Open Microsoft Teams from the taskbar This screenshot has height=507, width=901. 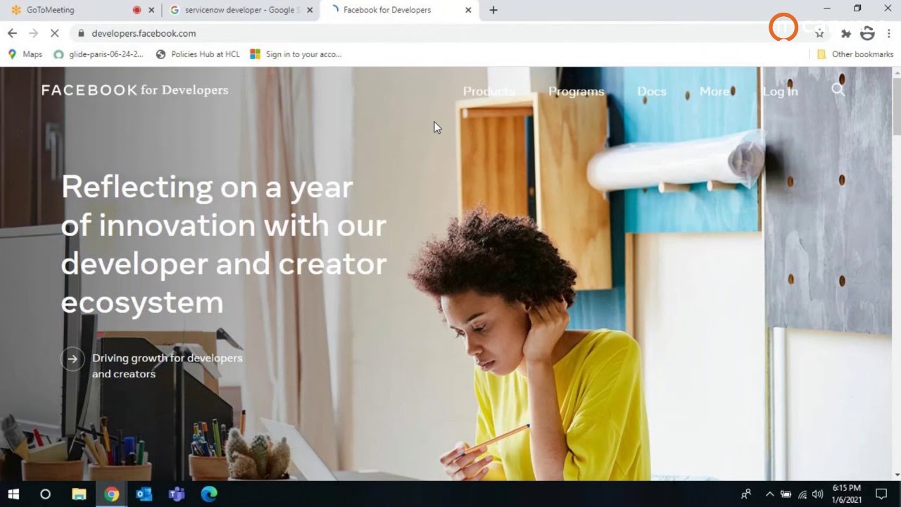click(177, 494)
